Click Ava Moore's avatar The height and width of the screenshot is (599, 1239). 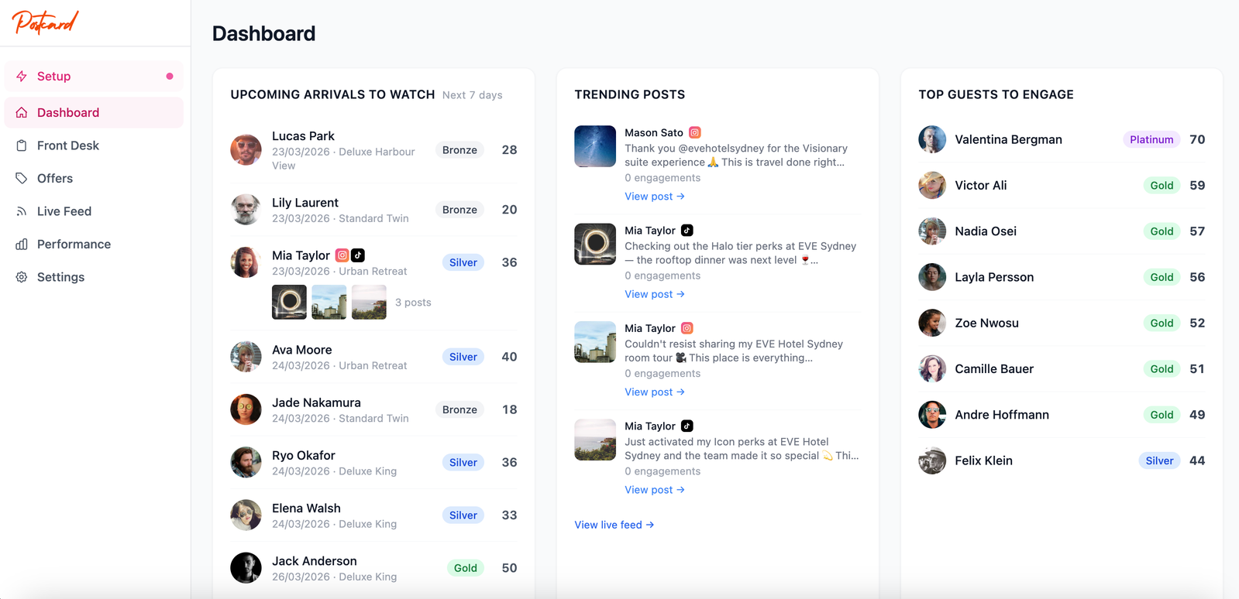[x=246, y=357]
